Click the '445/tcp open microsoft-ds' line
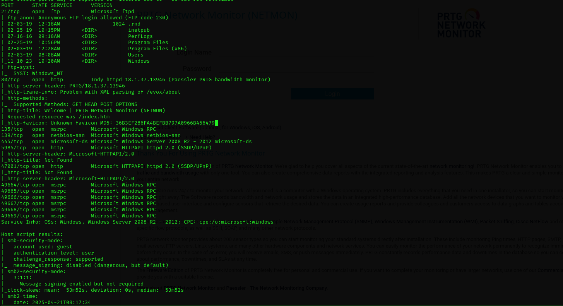563x306 pixels. [127, 142]
